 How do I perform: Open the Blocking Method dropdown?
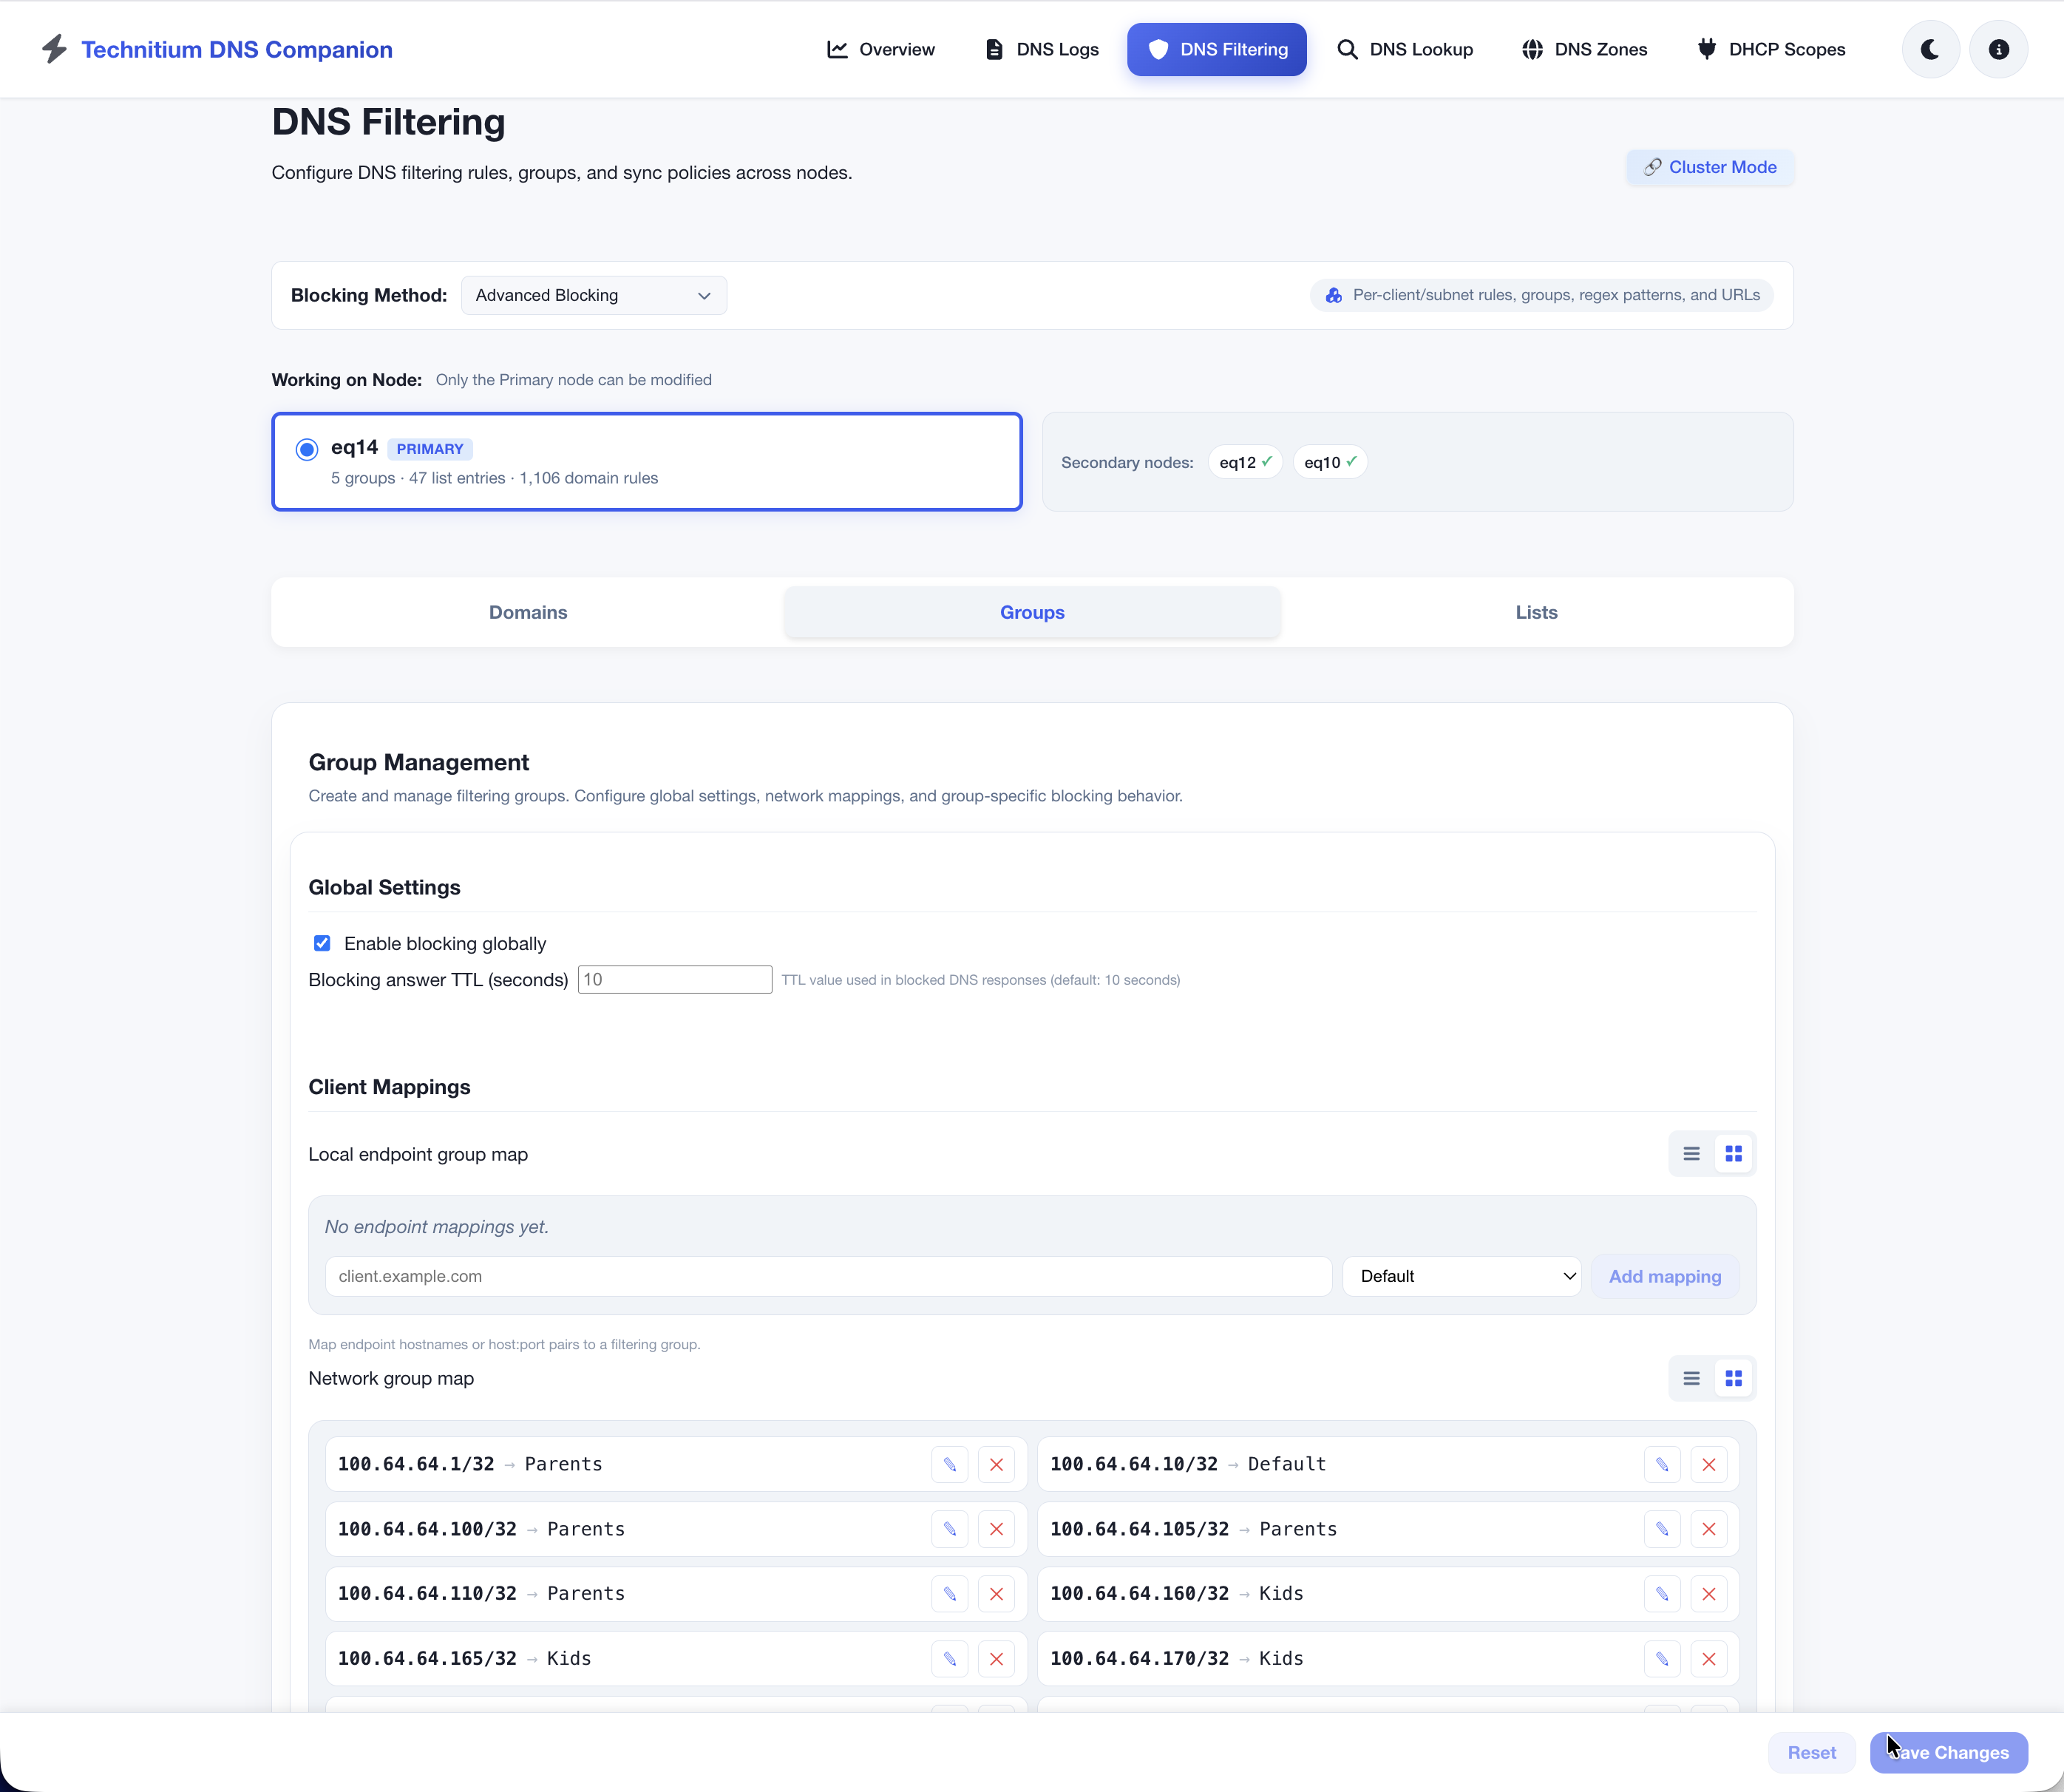click(x=593, y=295)
